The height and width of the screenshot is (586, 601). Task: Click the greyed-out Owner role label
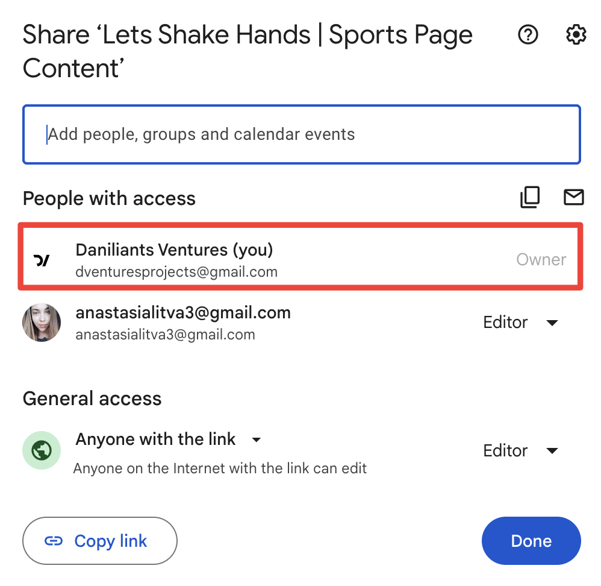point(541,260)
